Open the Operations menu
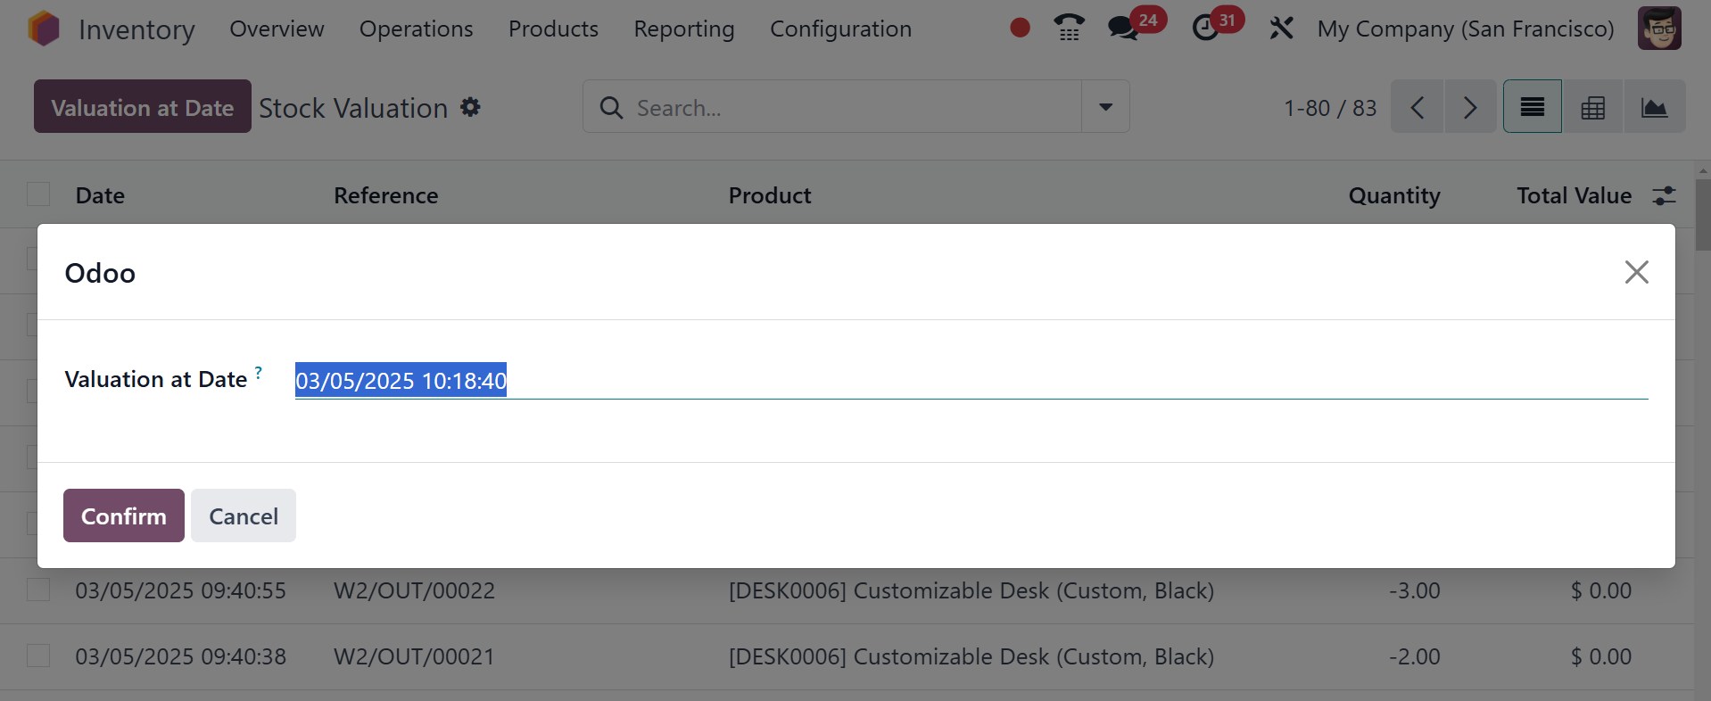This screenshot has width=1711, height=701. click(416, 29)
